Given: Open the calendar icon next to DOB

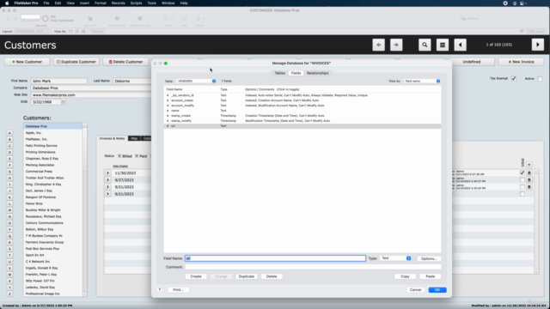Looking at the screenshot, I should coord(63,102).
